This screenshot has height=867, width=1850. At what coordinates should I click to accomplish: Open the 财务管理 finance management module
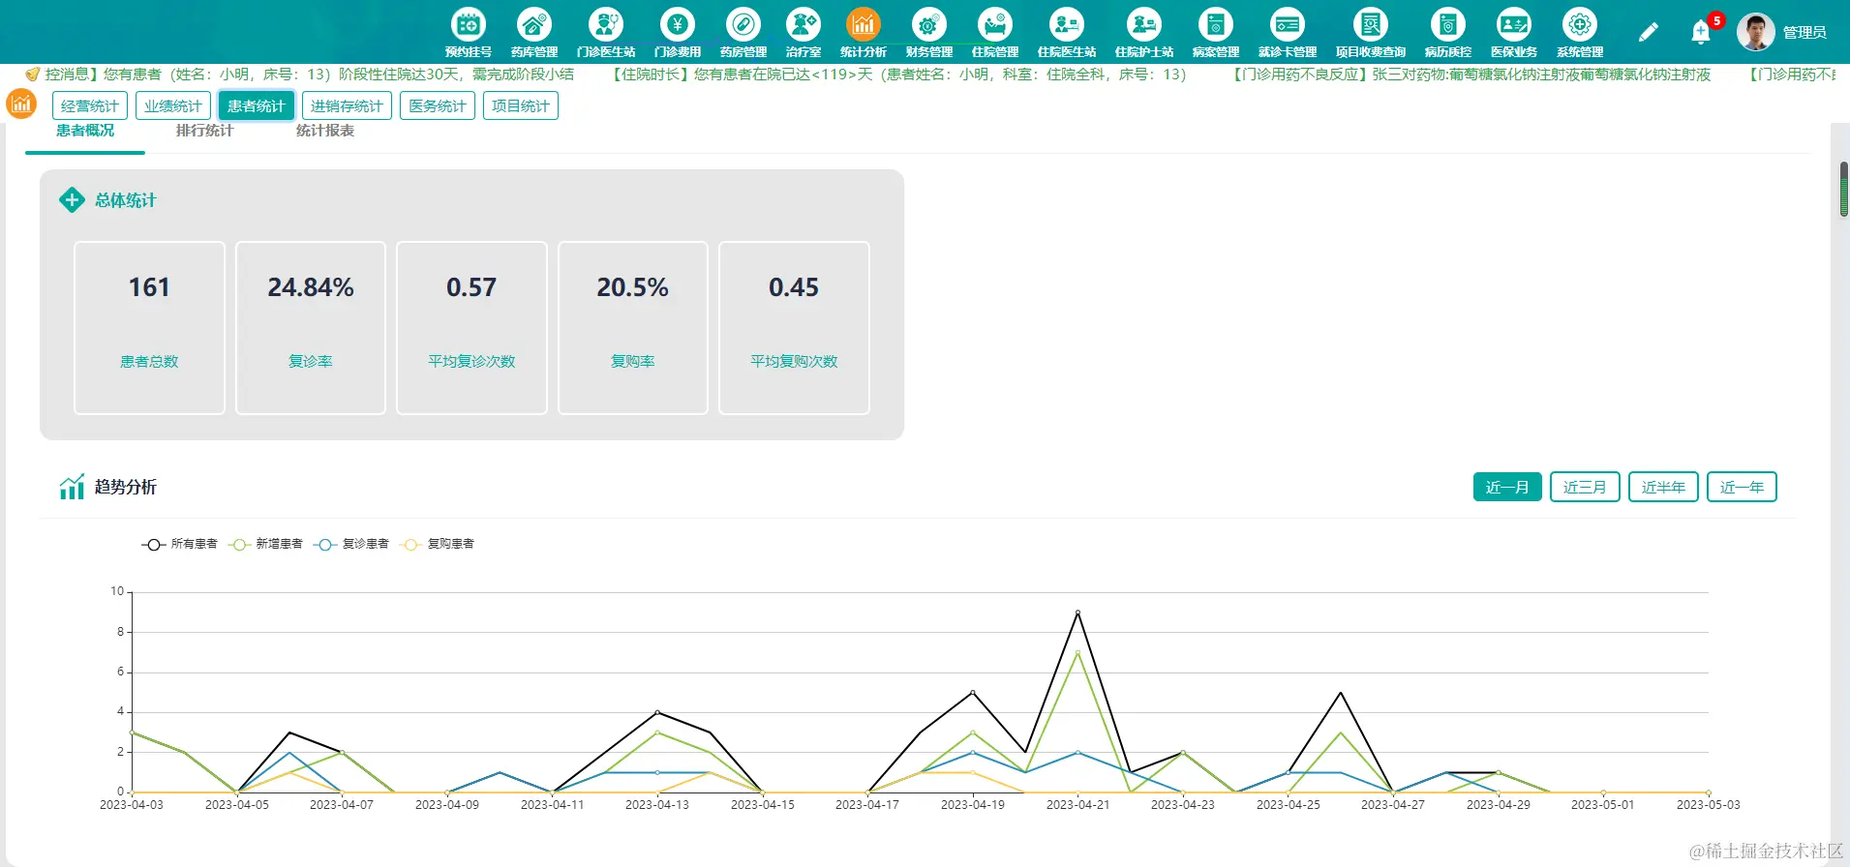point(929,33)
